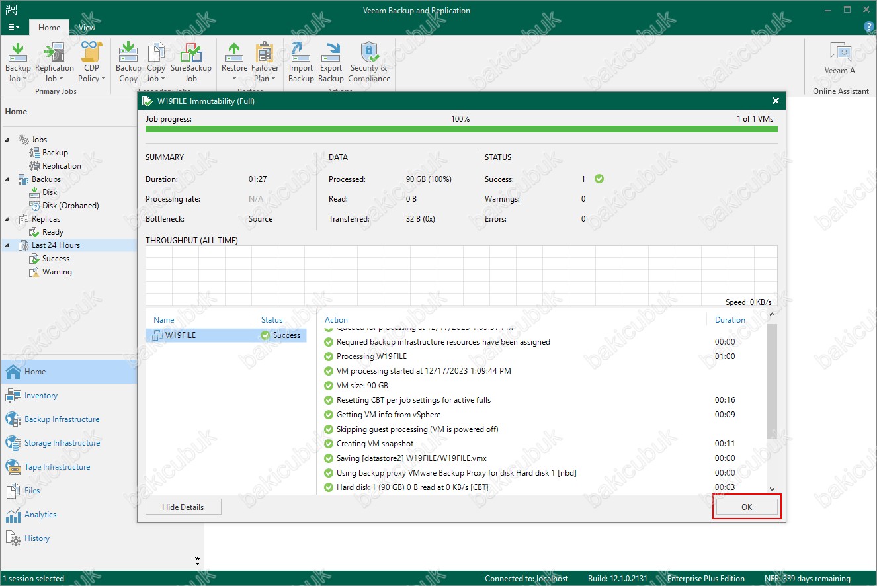Viewport: 877px width, 586px height.
Task: Switch to the Home ribbon tab
Action: pyautogui.click(x=49, y=28)
